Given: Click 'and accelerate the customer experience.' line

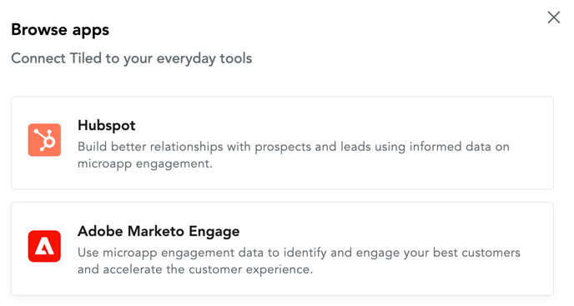Looking at the screenshot, I should point(195,269).
